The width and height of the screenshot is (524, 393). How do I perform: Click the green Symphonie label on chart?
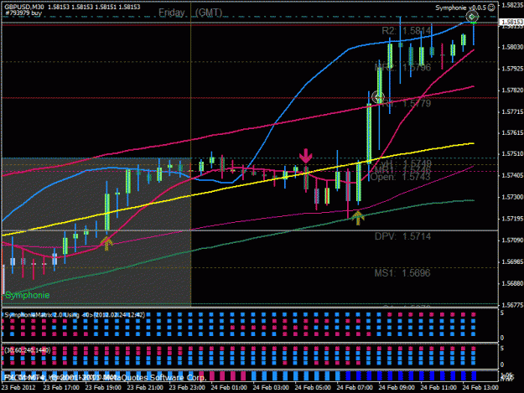click(x=28, y=295)
